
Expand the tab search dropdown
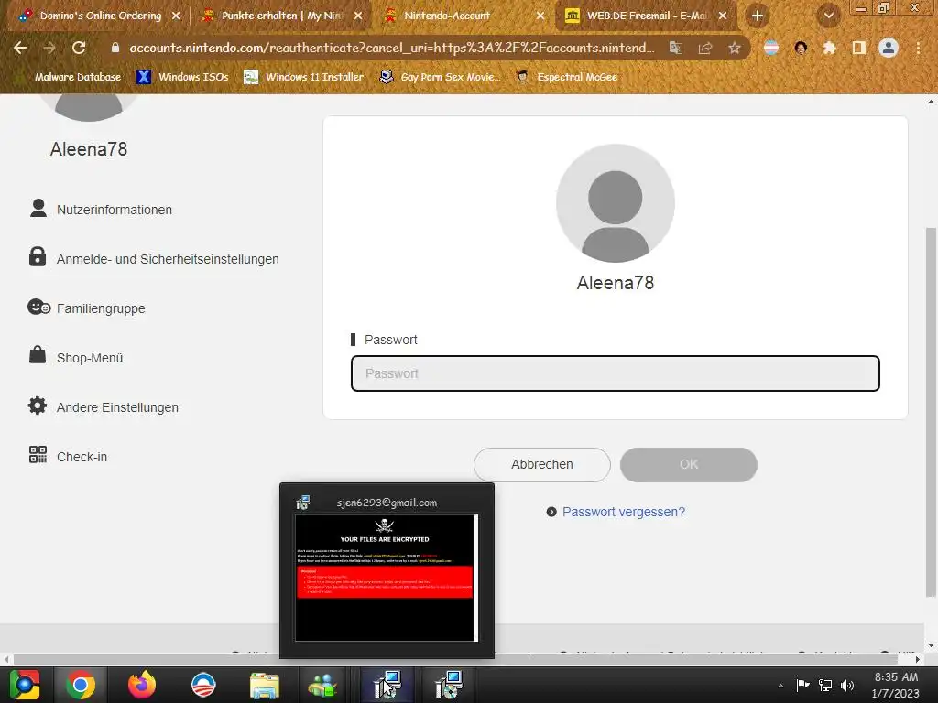[x=828, y=16]
